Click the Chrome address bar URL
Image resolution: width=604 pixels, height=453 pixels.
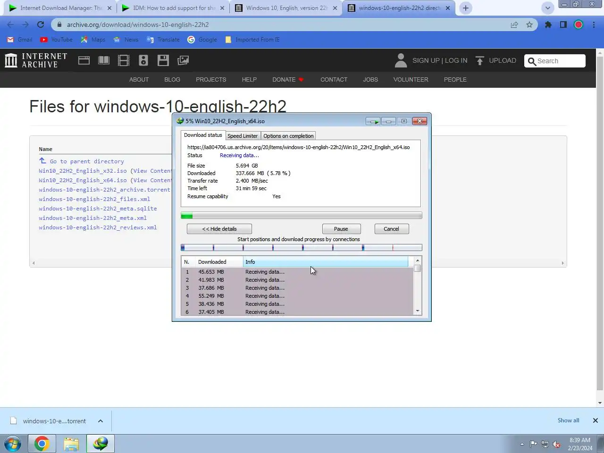[138, 25]
